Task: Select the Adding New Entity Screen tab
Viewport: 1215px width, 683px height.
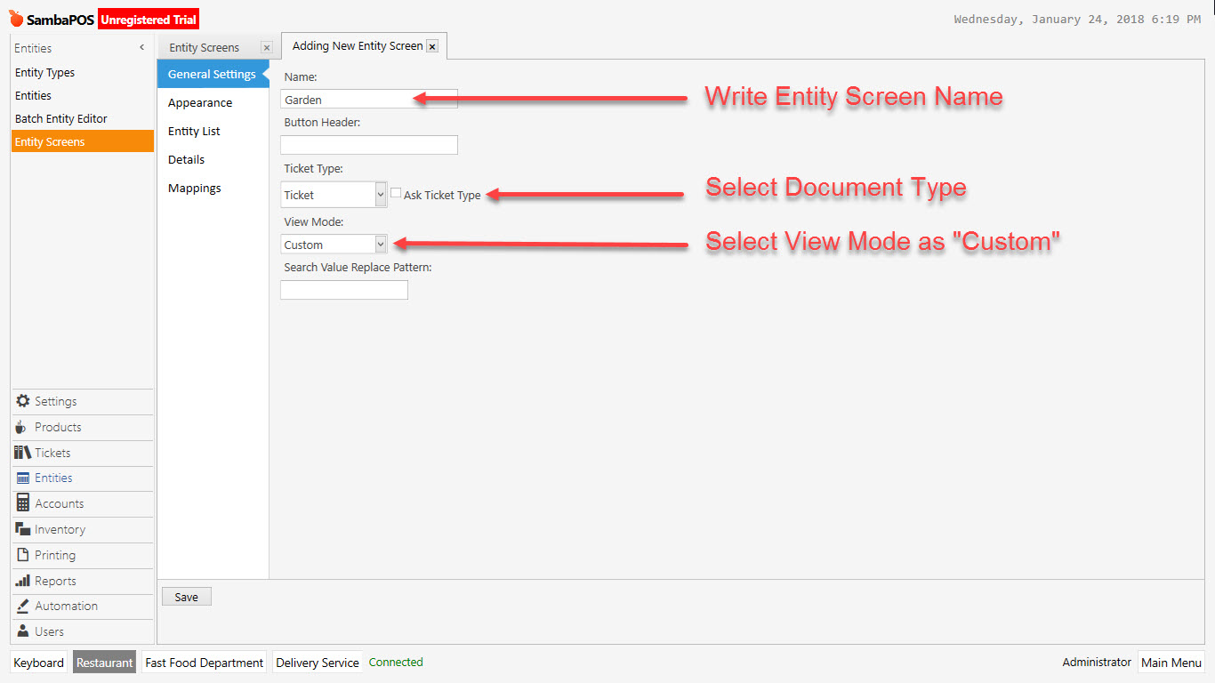Action: pyautogui.click(x=356, y=45)
